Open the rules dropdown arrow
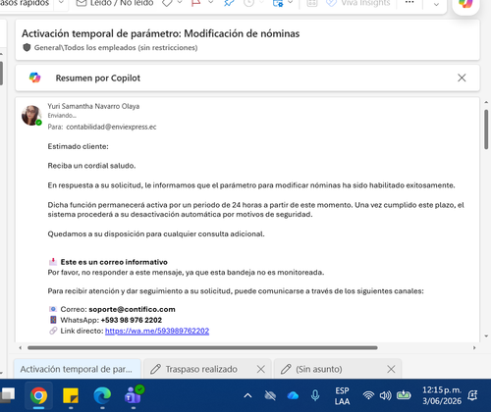The image size is (491, 412). (x=291, y=3)
